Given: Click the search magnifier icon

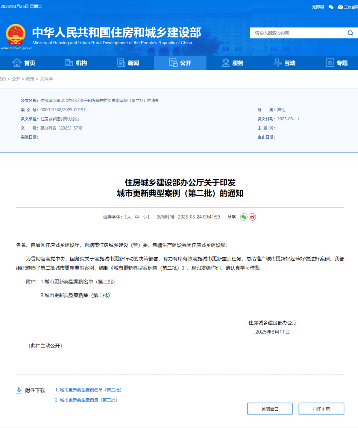Looking at the screenshot, I should coord(350,33).
